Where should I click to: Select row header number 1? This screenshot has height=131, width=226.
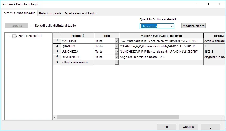[x=57, y=41]
